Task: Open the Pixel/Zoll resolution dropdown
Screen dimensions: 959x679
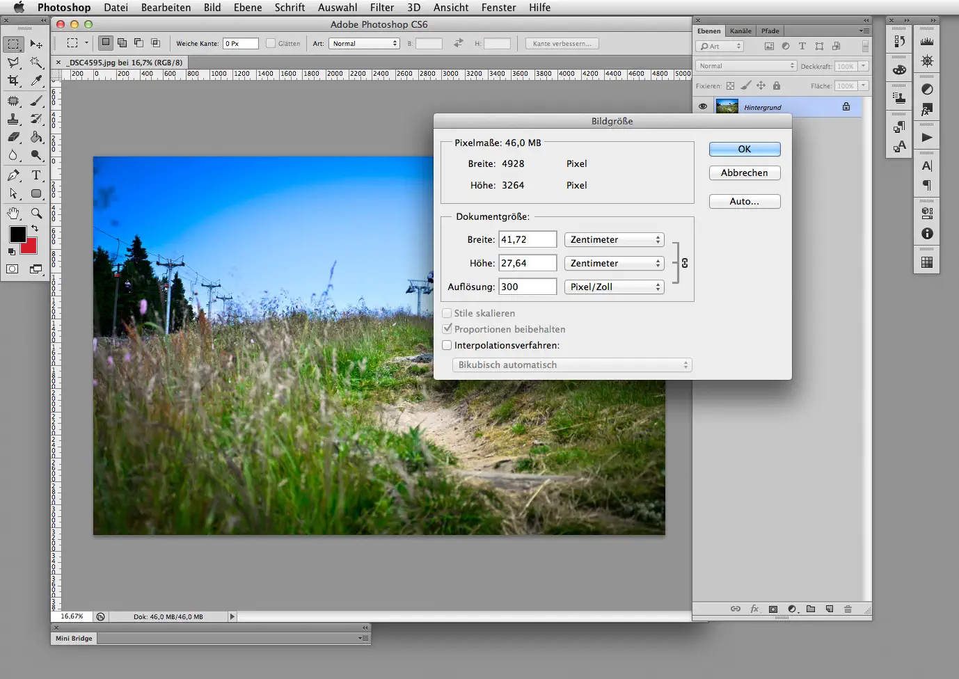Action: pos(613,287)
